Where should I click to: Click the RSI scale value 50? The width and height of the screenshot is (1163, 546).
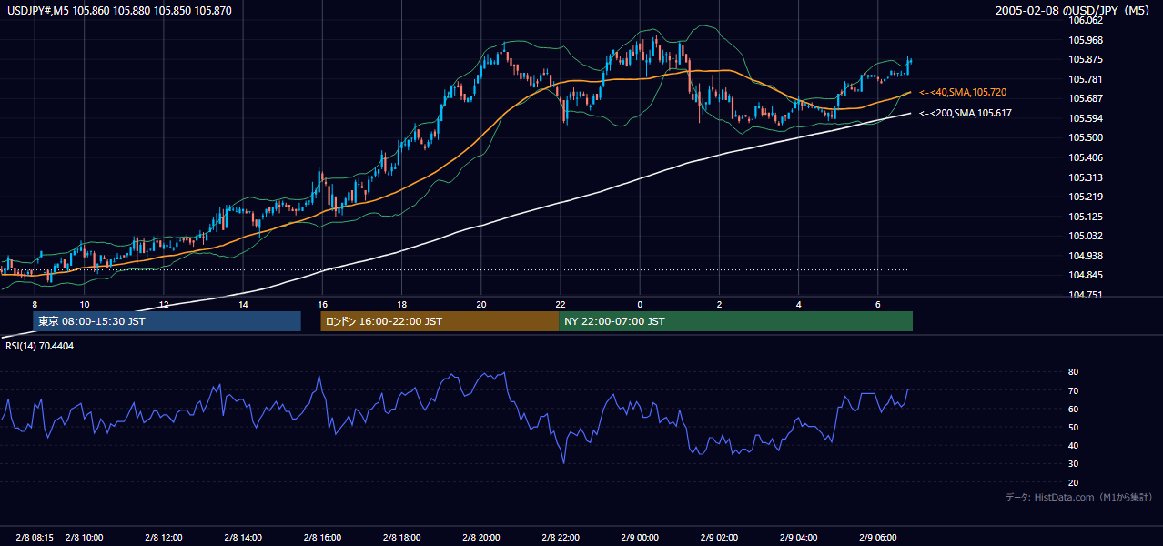point(1073,428)
